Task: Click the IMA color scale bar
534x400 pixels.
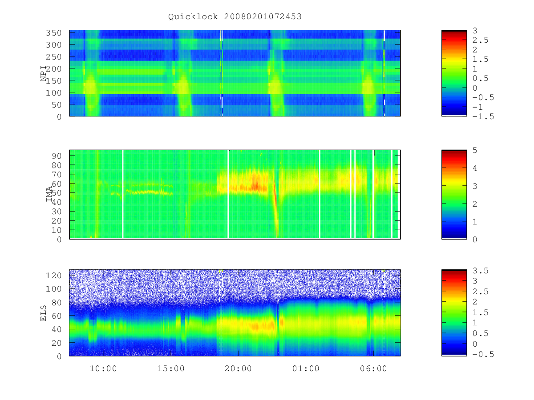Action: click(454, 194)
